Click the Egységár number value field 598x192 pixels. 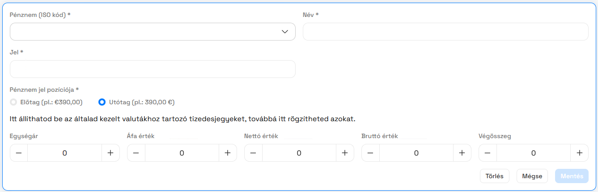(64, 153)
